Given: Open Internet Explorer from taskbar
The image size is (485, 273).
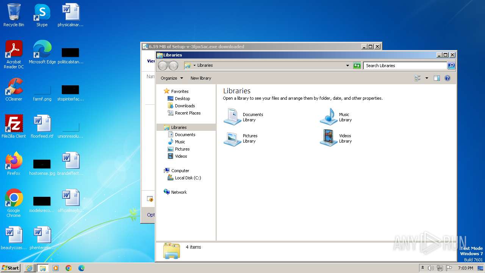Looking at the screenshot, I should pyautogui.click(x=29, y=268).
